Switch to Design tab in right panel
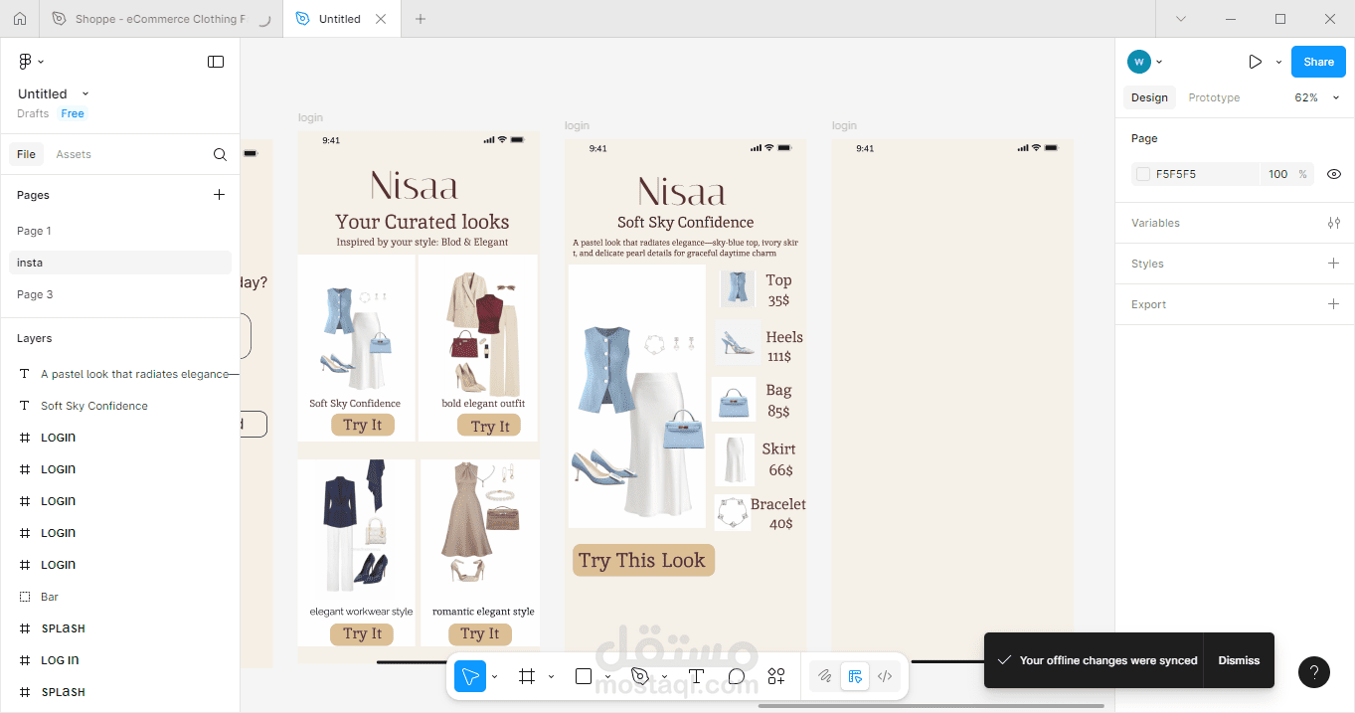 click(x=1149, y=97)
